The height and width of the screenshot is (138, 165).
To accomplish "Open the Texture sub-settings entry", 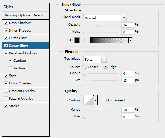I will (x=19, y=68).
